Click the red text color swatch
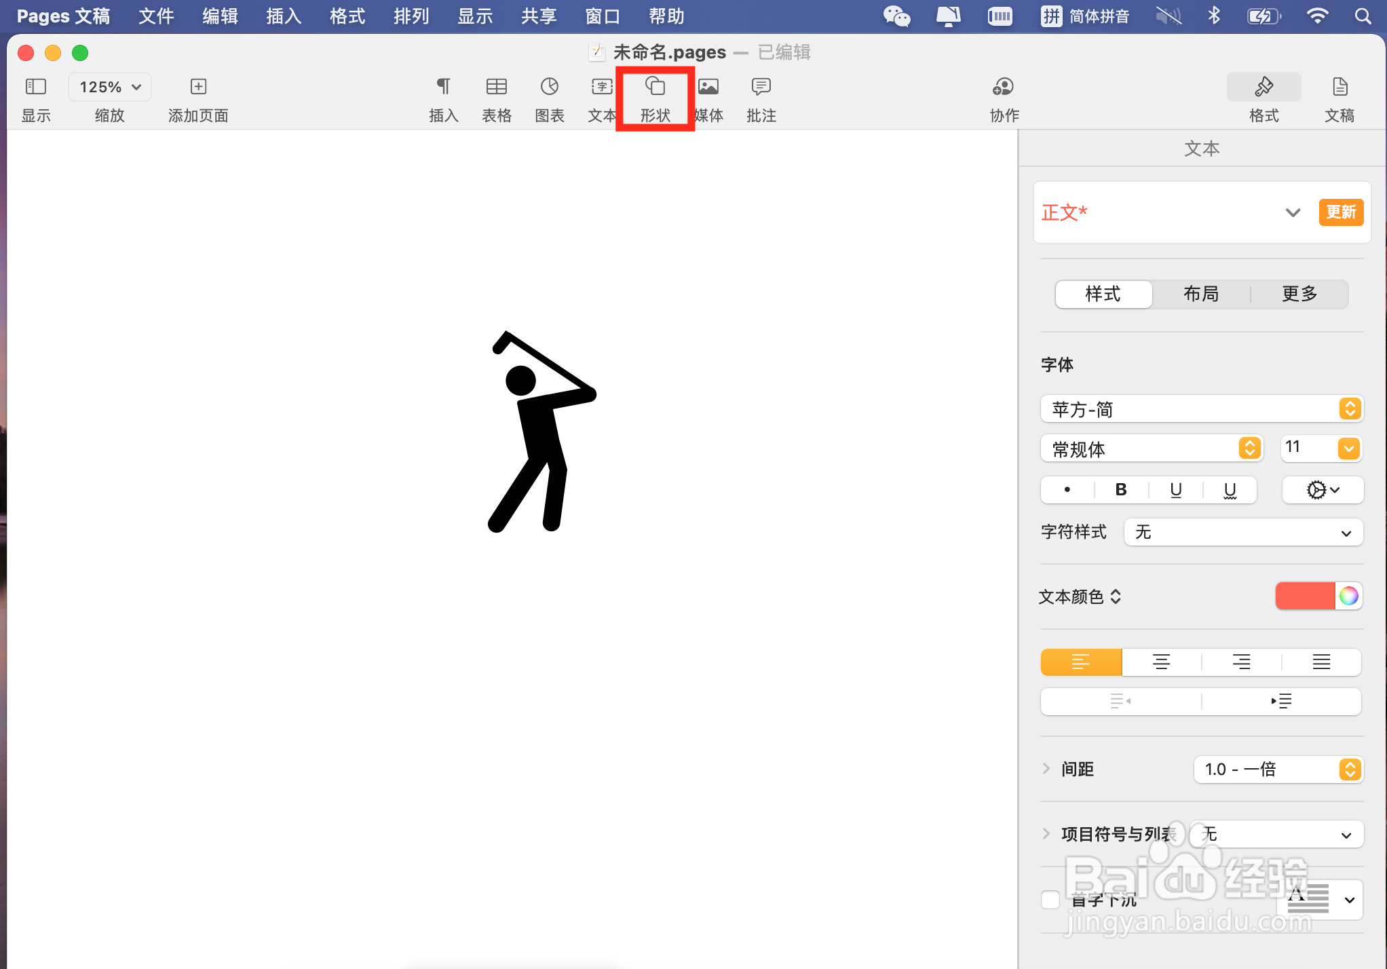1387x969 pixels. pos(1304,596)
